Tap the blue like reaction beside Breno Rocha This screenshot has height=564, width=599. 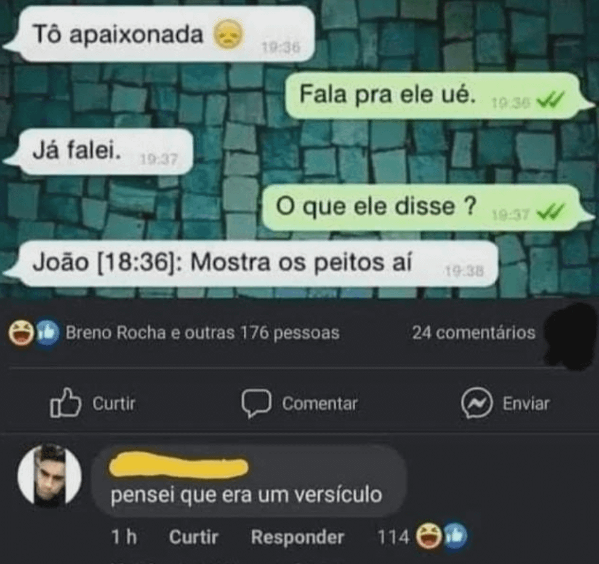[x=47, y=333]
